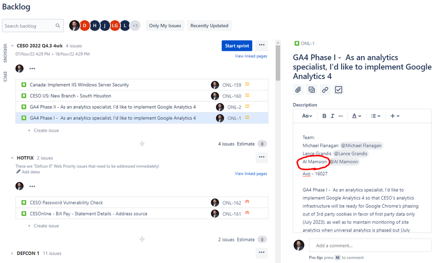Viewport: 434px width, 263px height.
Task: Click the medium priority icon on ONL-2
Action: point(247,107)
